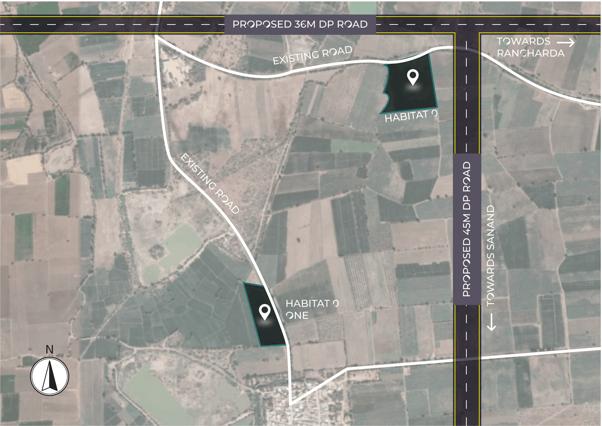Click the Towards Rancharda text
602x426 pixels.
[x=530, y=47]
